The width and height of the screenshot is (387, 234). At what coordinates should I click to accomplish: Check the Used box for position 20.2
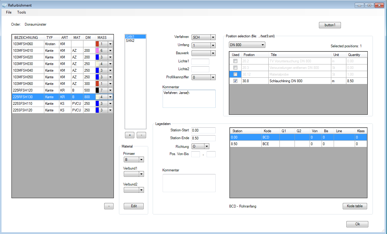(235, 61)
